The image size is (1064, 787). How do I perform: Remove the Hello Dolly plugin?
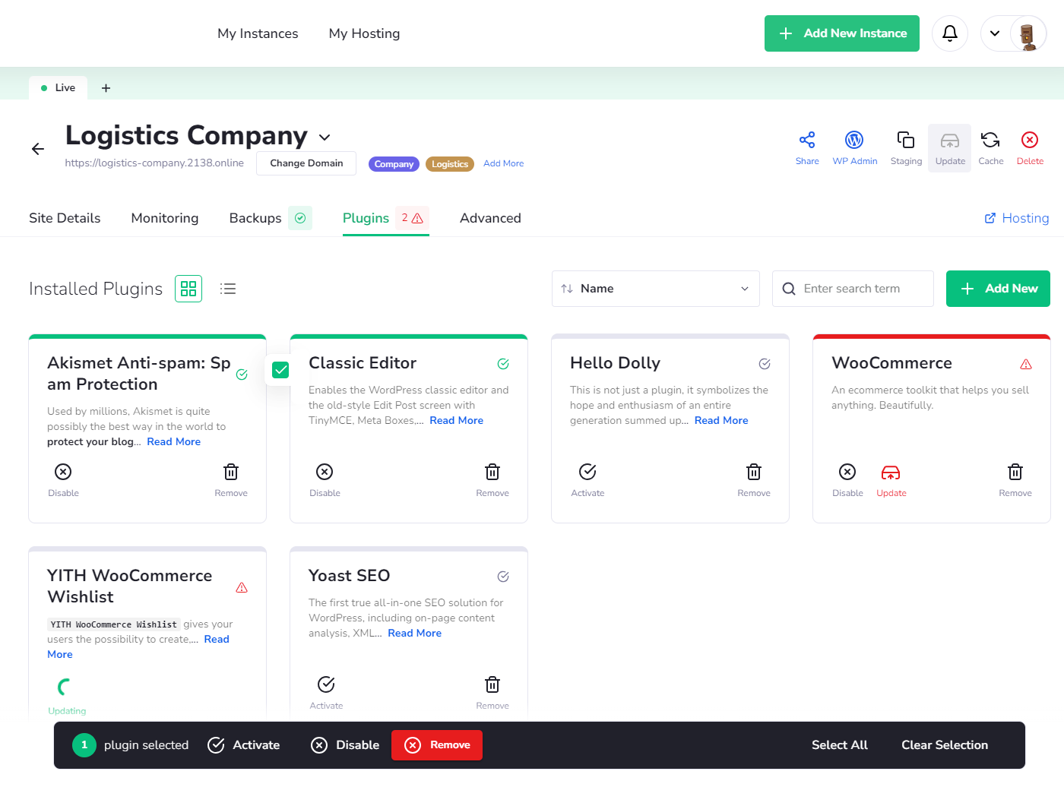(x=754, y=479)
